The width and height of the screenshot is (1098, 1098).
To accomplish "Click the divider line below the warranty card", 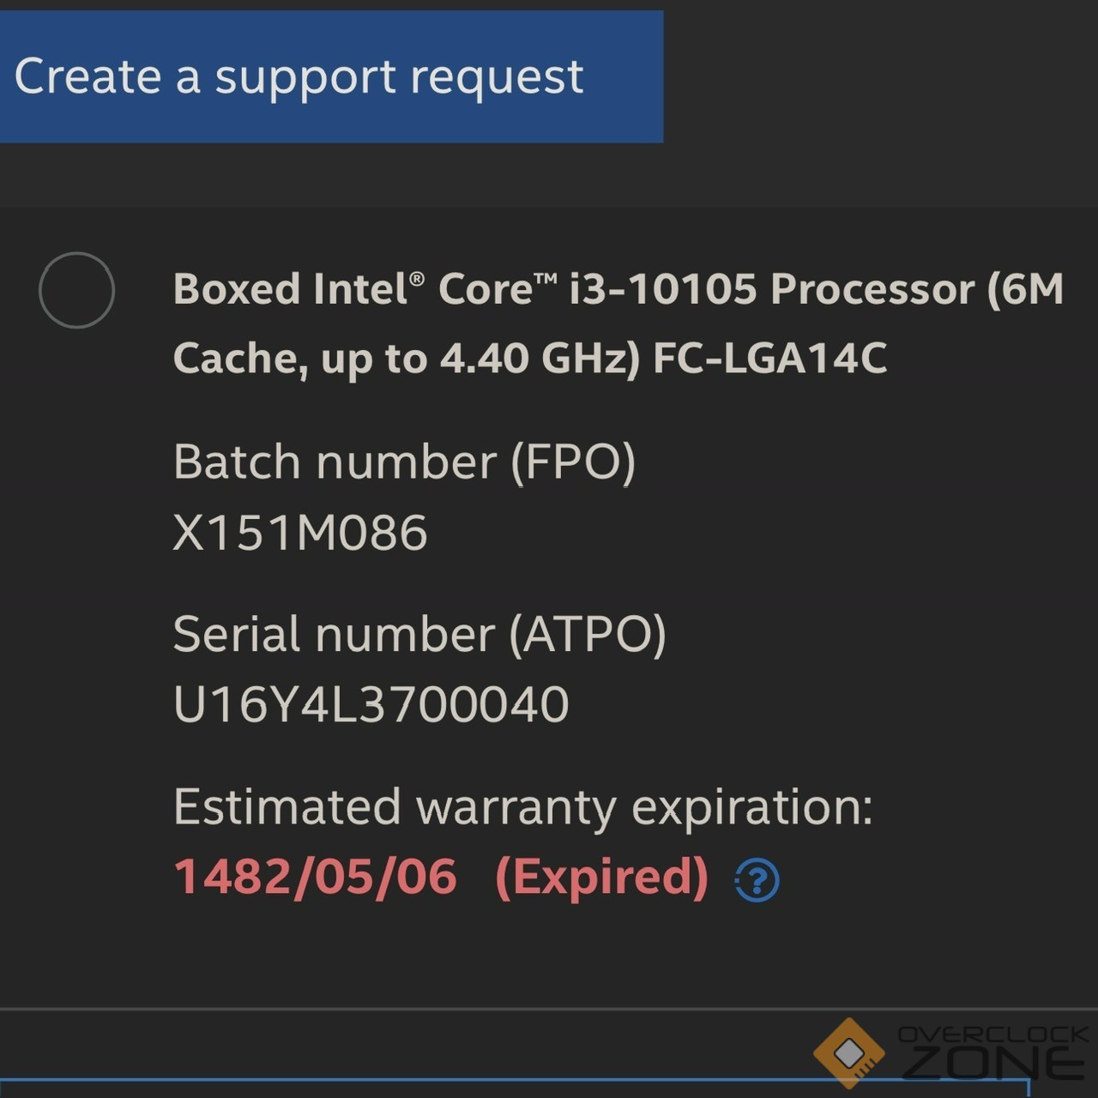I will [549, 1009].
